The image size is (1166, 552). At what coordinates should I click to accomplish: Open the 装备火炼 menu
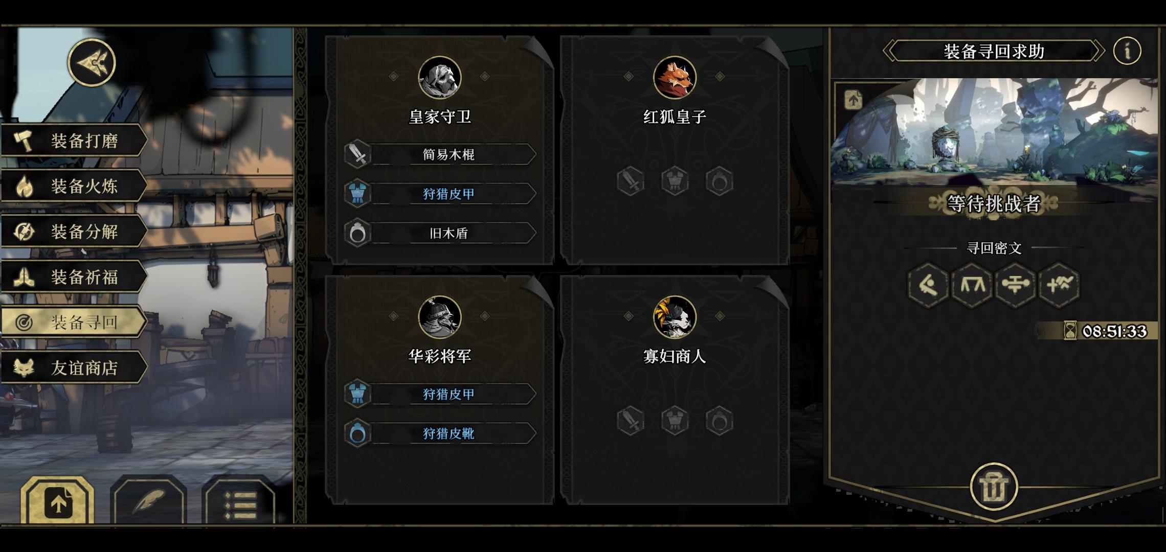[x=74, y=186]
